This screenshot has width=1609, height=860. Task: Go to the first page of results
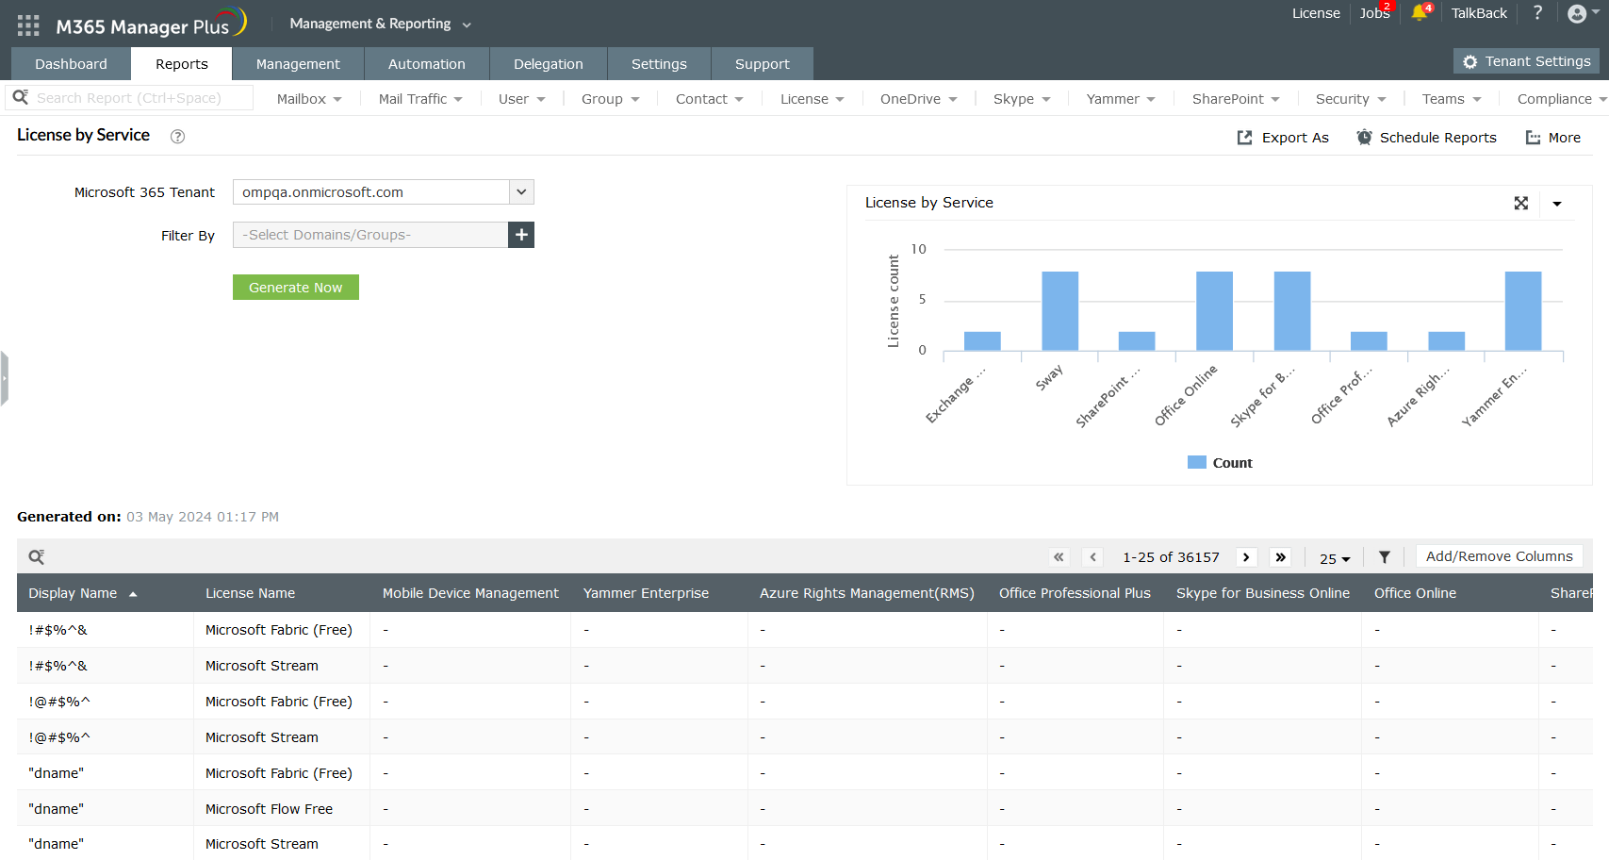pyautogui.click(x=1059, y=557)
